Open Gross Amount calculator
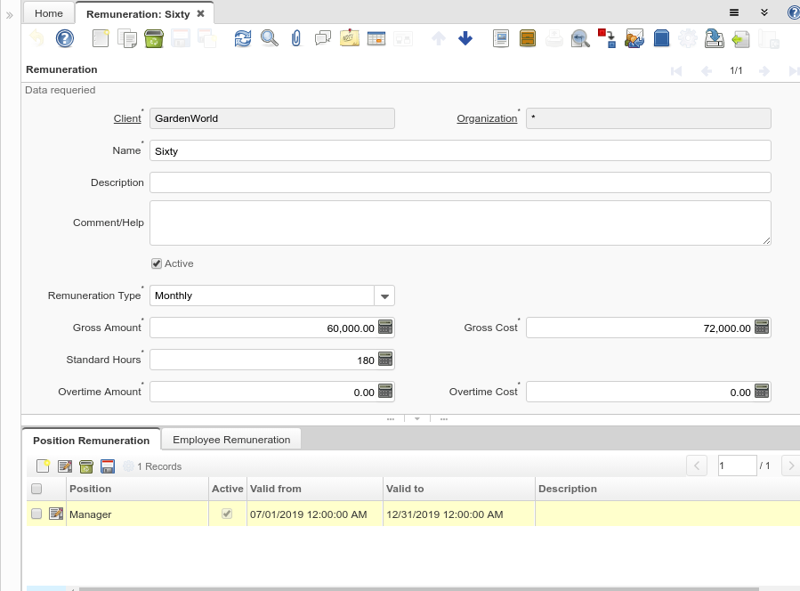The height and width of the screenshot is (591, 800). point(385,328)
